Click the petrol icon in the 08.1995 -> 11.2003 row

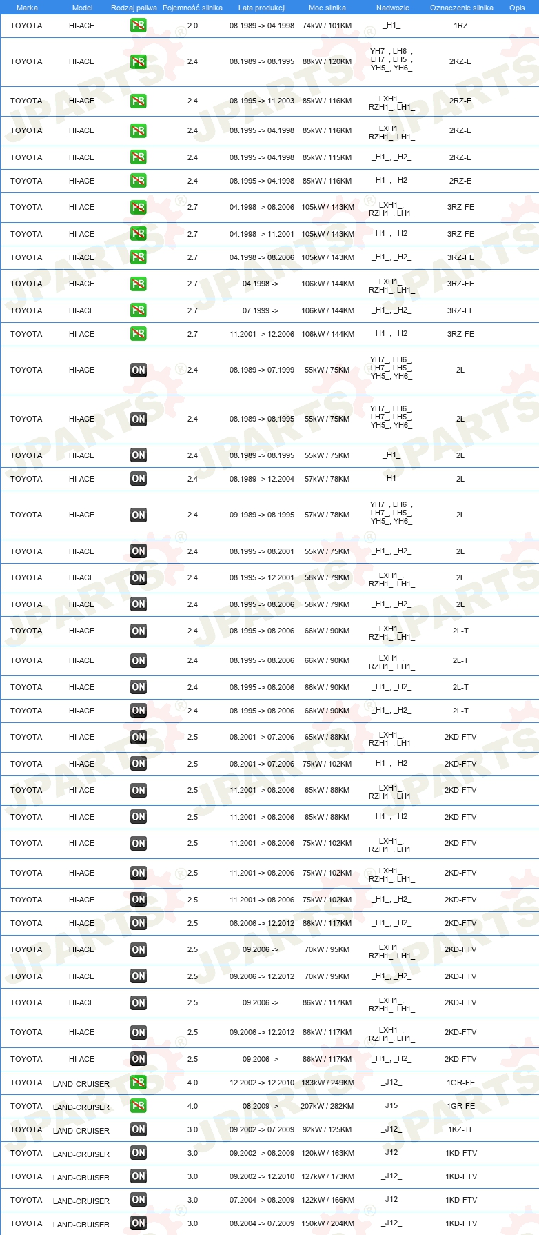[139, 101]
